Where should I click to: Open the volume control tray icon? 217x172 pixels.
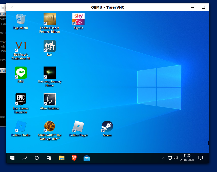(176, 158)
